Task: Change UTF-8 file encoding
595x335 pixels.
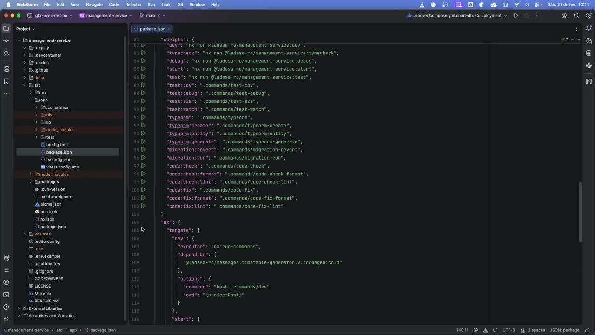Action: click(509, 330)
